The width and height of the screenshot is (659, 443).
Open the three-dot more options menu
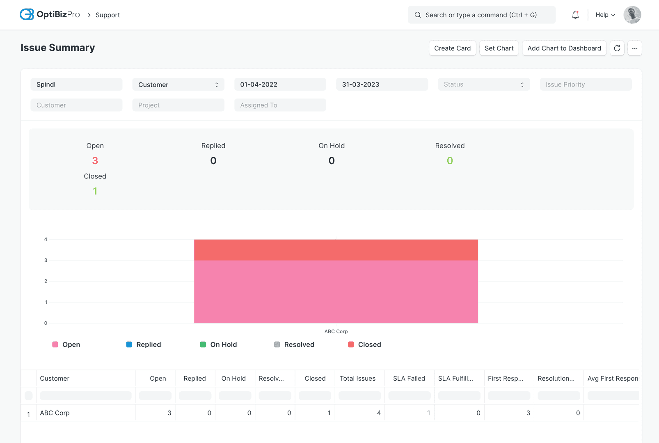[x=634, y=48]
